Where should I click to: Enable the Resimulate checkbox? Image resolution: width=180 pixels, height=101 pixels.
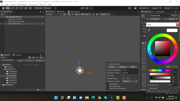108,84
